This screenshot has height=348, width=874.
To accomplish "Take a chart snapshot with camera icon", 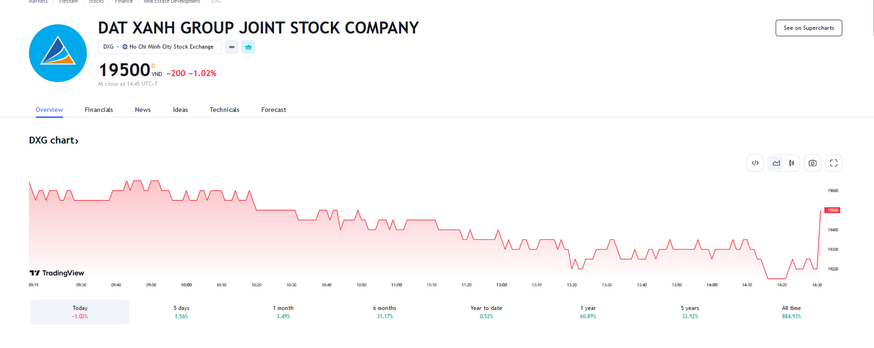I will click(812, 163).
